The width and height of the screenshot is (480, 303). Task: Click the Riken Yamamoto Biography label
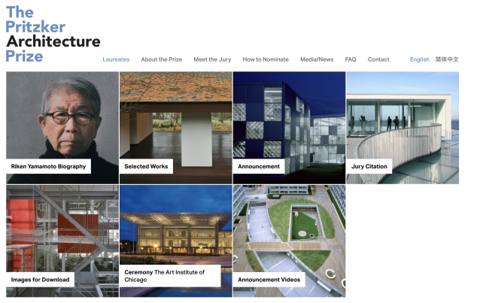49,166
